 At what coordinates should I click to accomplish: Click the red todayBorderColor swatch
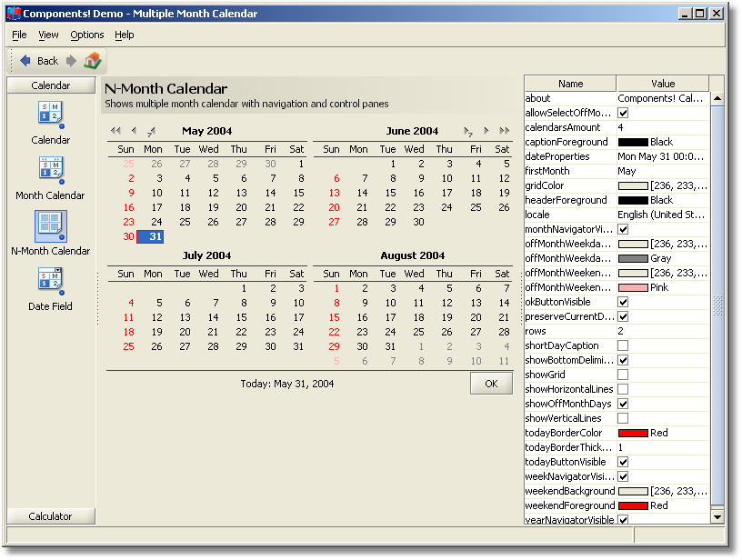[x=633, y=433]
